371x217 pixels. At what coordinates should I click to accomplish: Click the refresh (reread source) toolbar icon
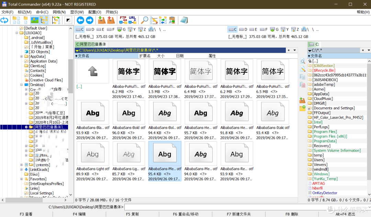coord(4,20)
